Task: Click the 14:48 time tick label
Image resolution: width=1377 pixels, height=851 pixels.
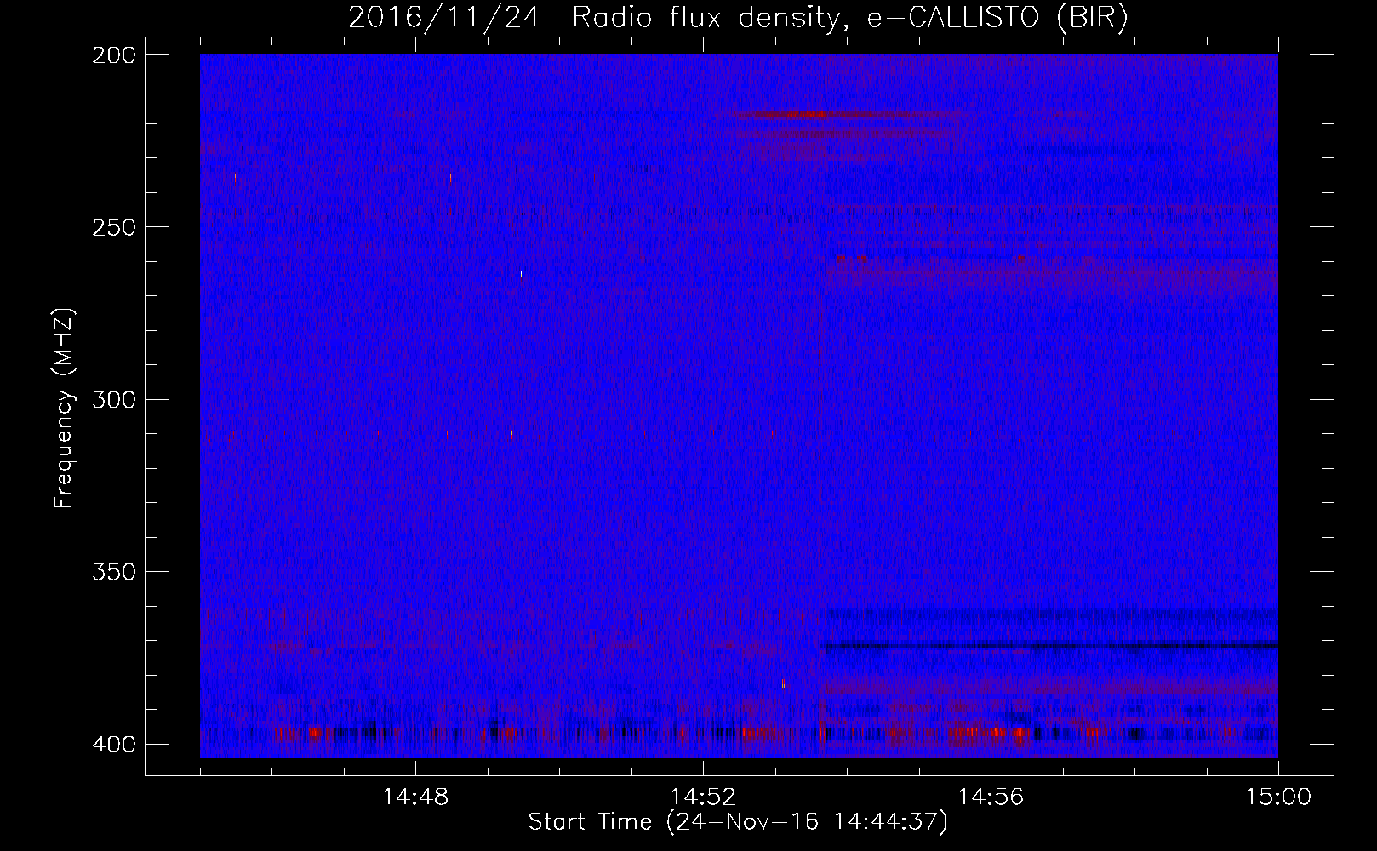Action: click(x=415, y=797)
